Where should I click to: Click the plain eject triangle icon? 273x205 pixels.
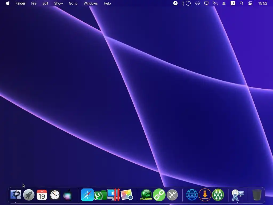[x=224, y=3]
